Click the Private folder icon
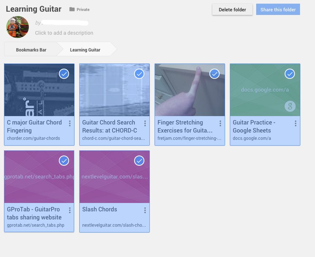The image size is (315, 257). (72, 9)
